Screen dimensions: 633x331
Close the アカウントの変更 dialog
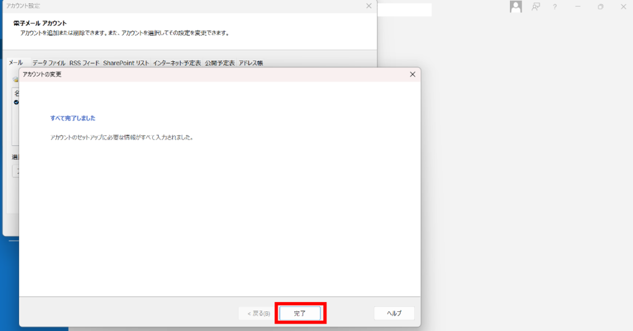pyautogui.click(x=412, y=74)
